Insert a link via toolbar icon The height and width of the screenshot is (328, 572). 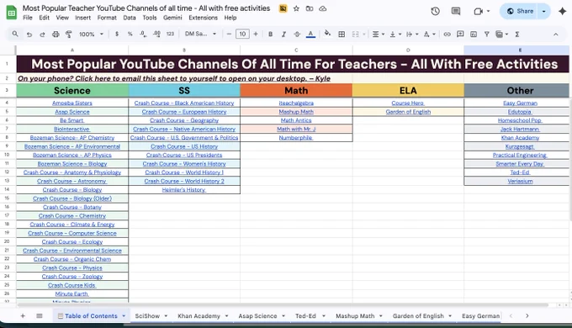tap(447, 34)
